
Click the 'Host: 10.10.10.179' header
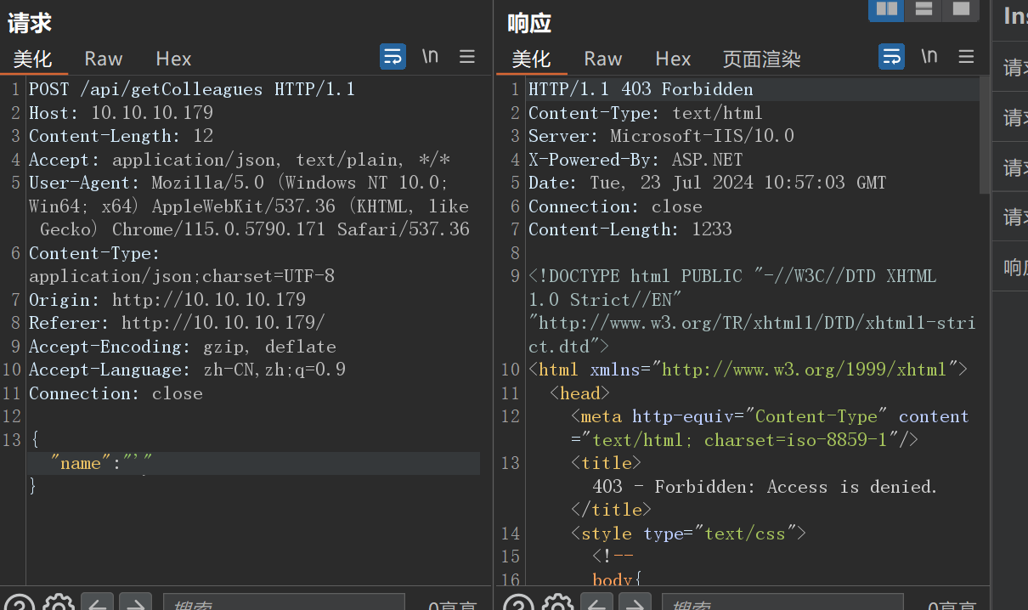[121, 112]
